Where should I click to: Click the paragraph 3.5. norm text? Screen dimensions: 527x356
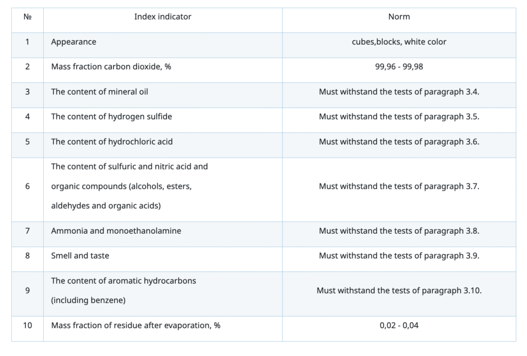pos(399,117)
